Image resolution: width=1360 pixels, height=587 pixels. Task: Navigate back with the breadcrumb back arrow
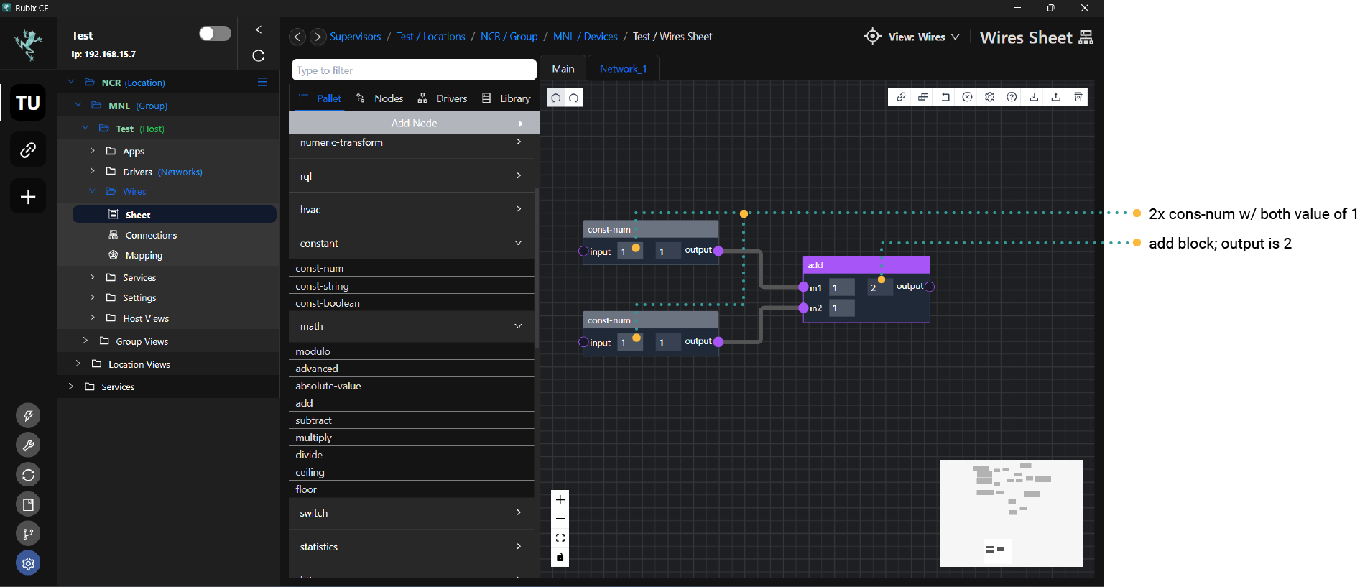(297, 37)
